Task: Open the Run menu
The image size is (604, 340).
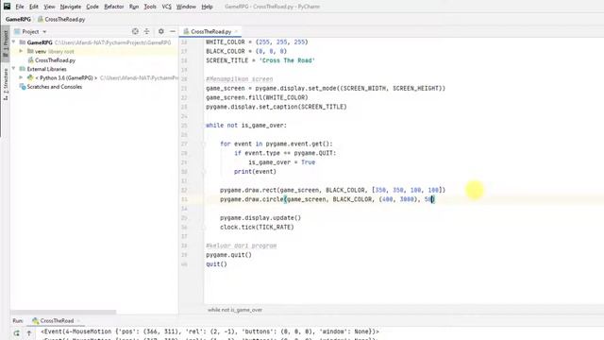Action: tap(134, 7)
